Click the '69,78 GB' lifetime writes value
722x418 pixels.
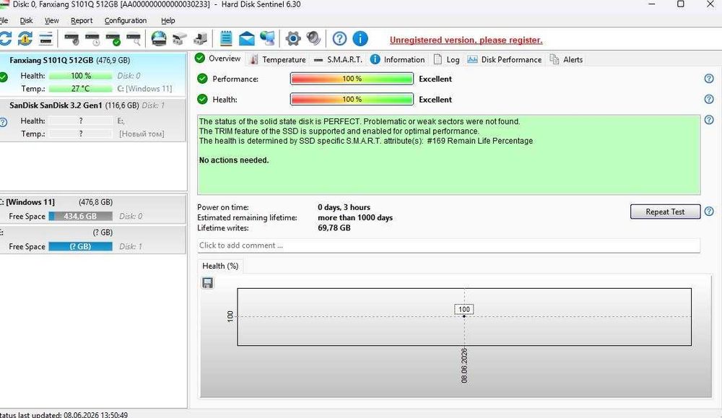click(x=334, y=228)
